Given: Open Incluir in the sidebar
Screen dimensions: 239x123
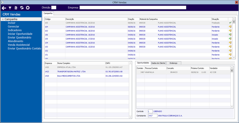Looking at the screenshot, I should [11, 23].
